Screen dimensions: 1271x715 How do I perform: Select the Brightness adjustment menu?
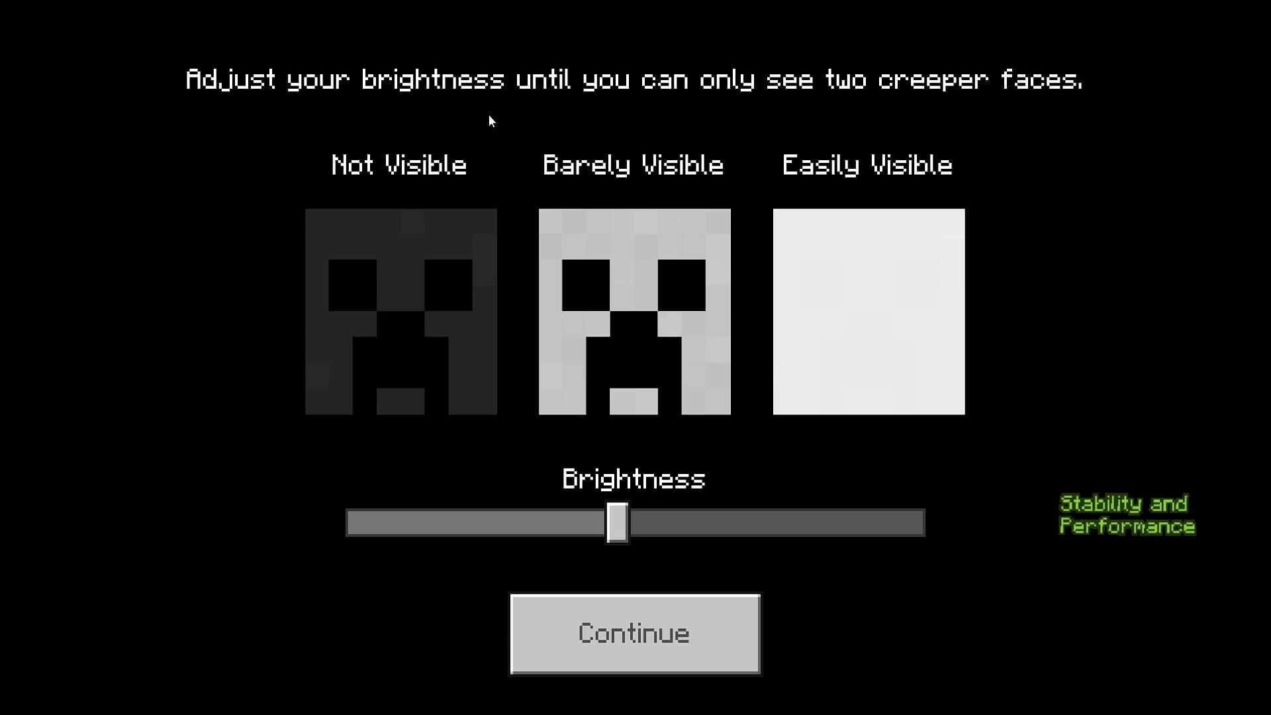click(635, 521)
